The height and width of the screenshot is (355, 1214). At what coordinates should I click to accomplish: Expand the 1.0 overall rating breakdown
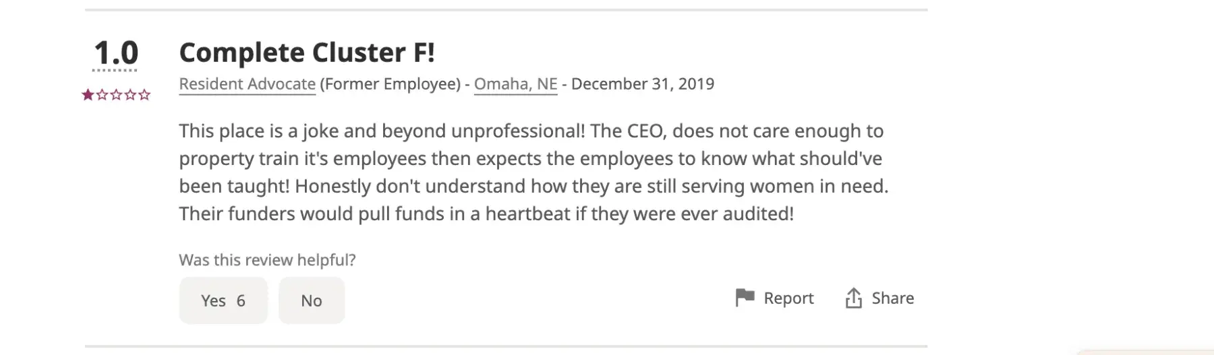[116, 53]
